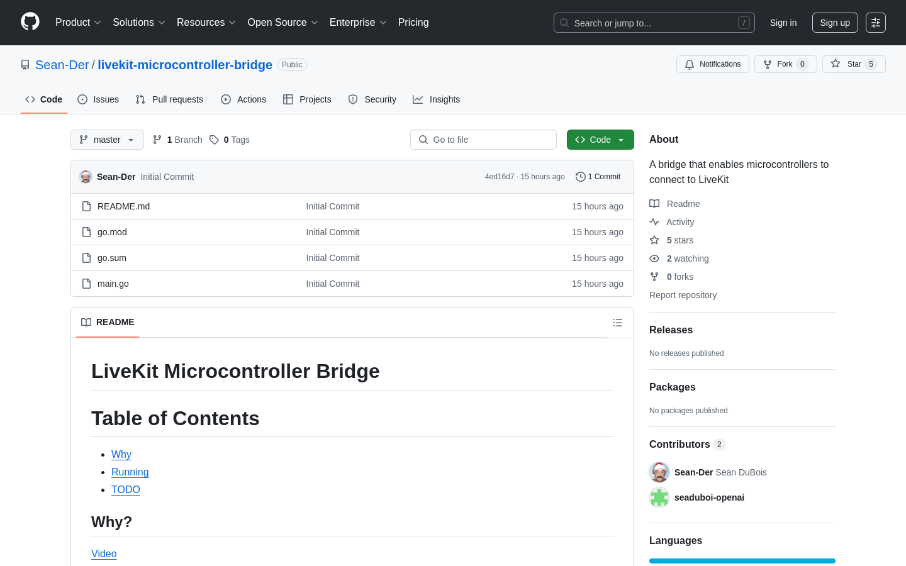The image size is (906, 566).
Task: Click Sean-Der avatar in commit header
Action: coord(86,177)
